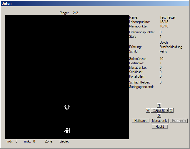Click the Lebenspunkte value 15/15
Screen dimensions: 190x149
(x=164, y=22)
